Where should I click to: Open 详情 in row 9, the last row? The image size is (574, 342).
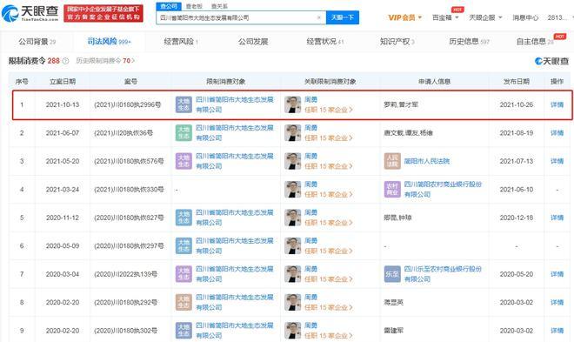click(557, 331)
